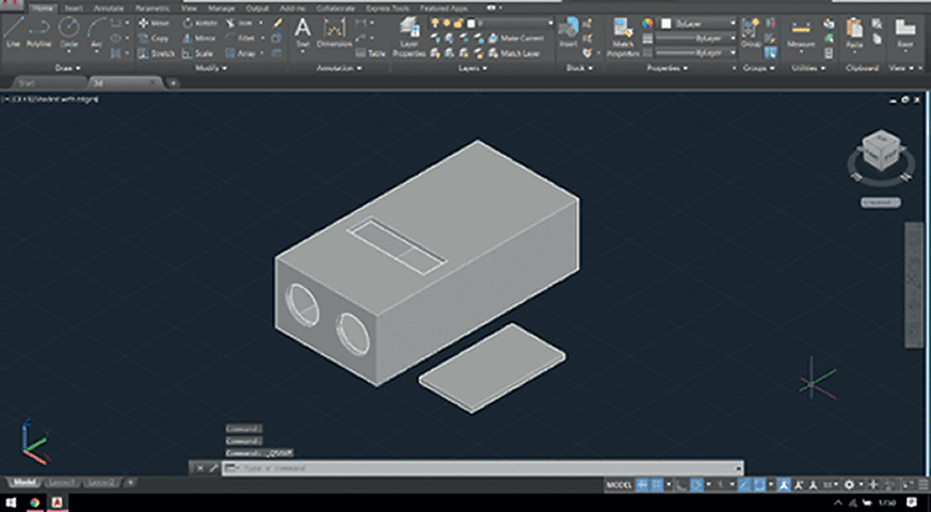931x512 pixels.
Task: Toggle MODEL space button in status bar
Action: pos(618,485)
